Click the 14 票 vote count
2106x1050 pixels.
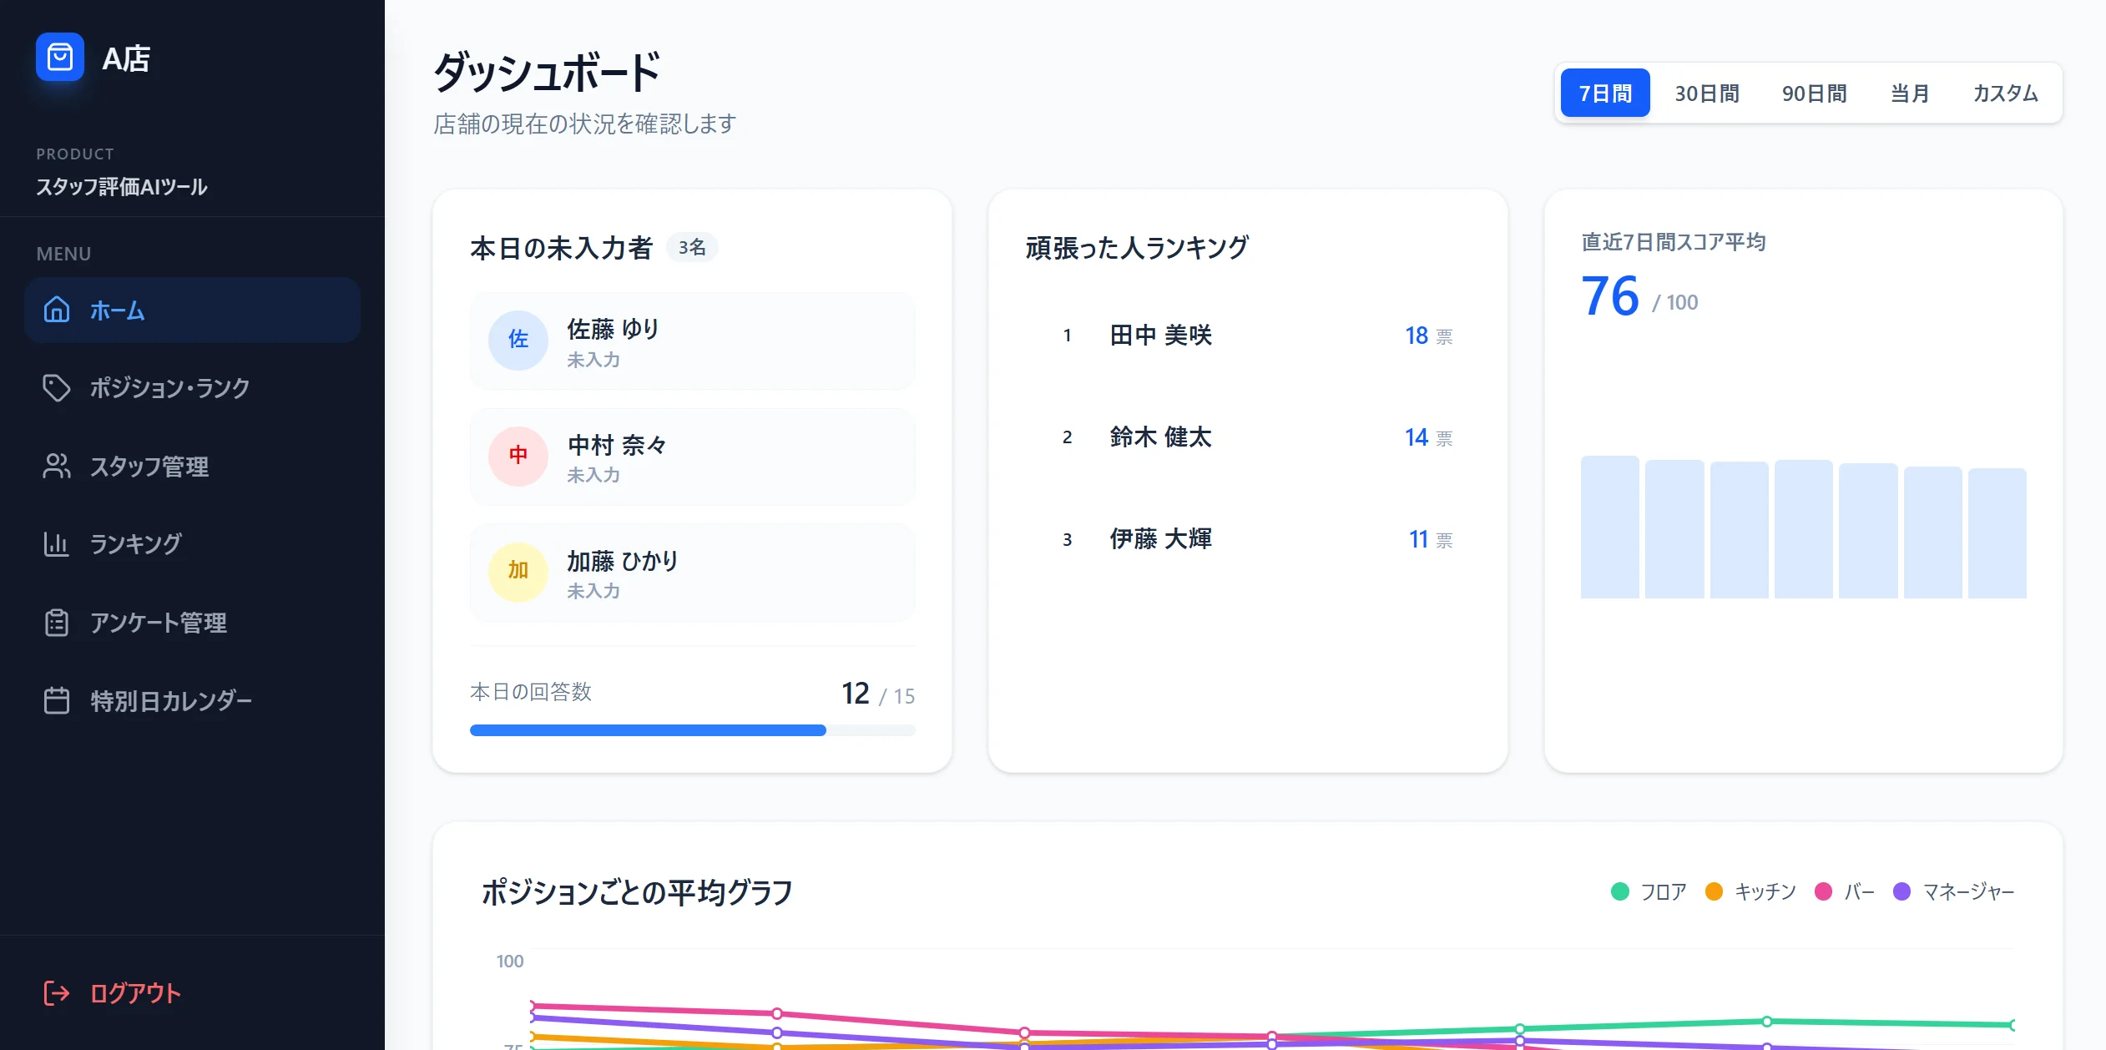coord(1429,437)
